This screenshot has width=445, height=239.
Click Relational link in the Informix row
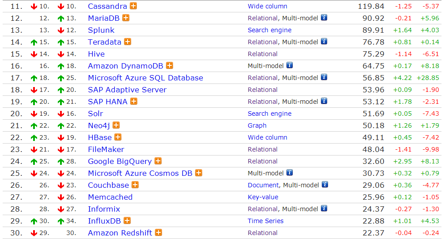263,209
